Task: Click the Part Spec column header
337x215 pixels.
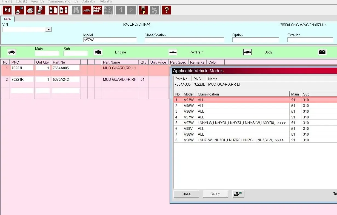Action: (x=178, y=62)
